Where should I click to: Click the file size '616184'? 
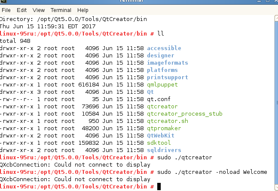(89, 85)
